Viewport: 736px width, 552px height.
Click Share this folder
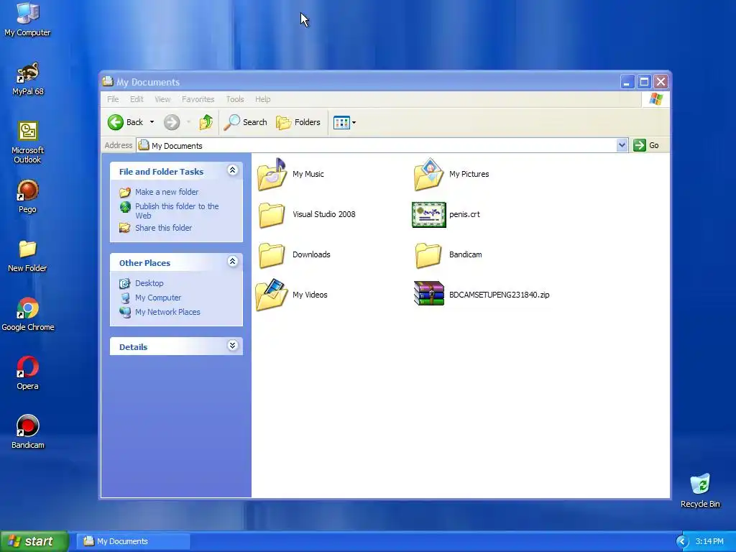[163, 228]
